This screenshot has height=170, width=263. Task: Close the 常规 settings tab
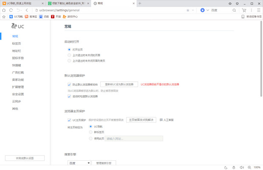(x=134, y=3)
